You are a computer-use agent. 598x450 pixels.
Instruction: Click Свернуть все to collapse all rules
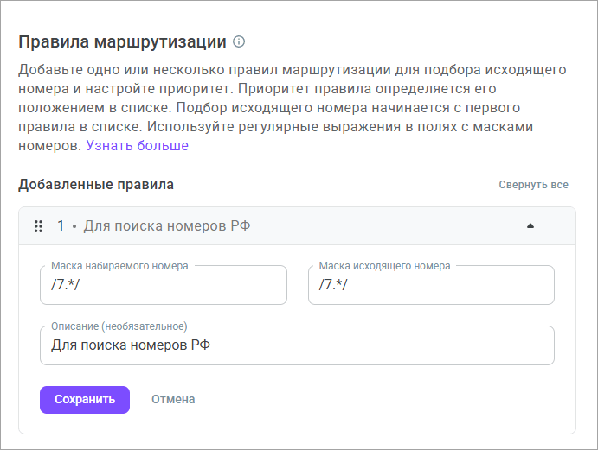tap(533, 185)
